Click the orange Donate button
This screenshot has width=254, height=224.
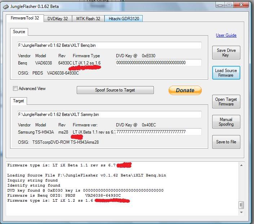tap(185, 90)
